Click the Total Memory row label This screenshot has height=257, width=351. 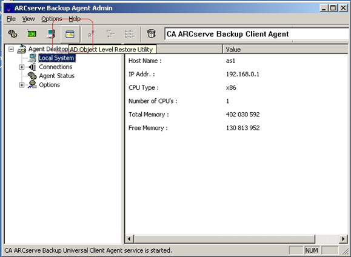point(149,115)
